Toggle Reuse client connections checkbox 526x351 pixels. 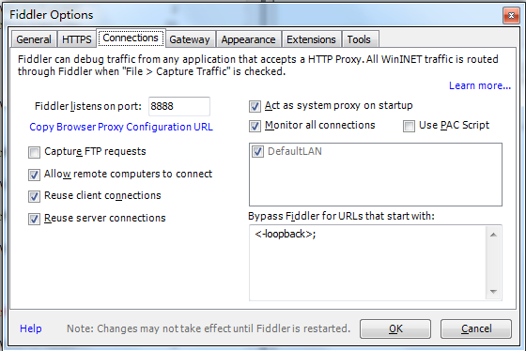point(34,196)
